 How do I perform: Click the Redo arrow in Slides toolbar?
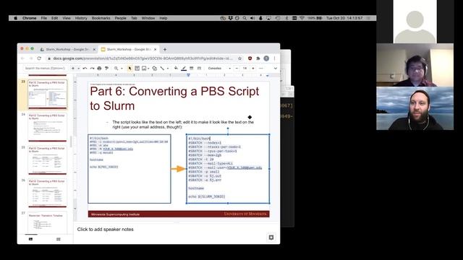coord(92,69)
